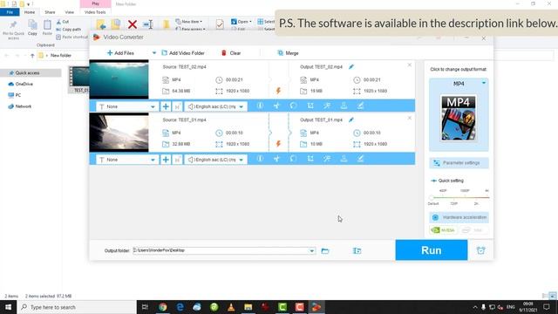
Task: Switch to View tab in File Explorer
Action: [x=70, y=12]
